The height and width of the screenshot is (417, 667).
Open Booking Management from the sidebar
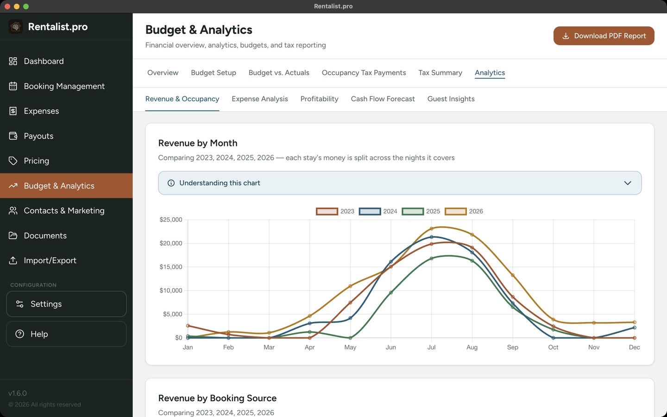[x=66, y=86]
